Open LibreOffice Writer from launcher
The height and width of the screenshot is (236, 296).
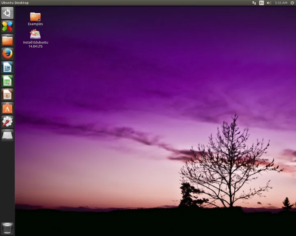[x=7, y=67]
